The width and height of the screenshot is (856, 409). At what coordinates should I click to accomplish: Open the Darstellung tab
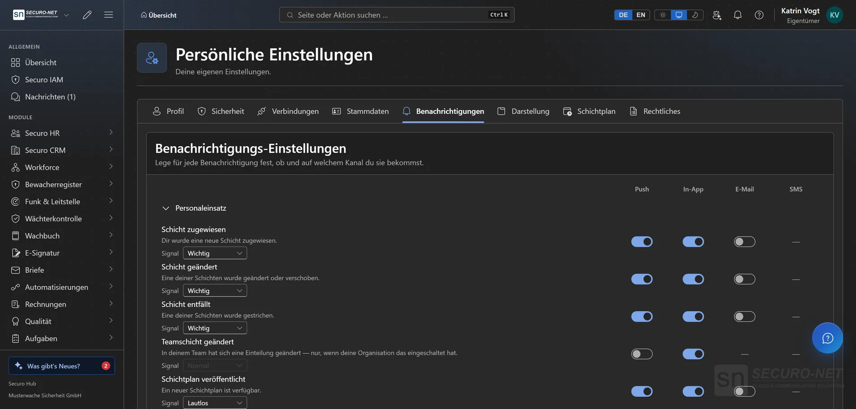523,111
